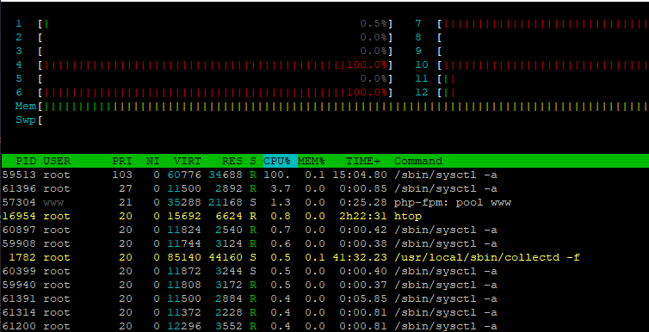Select process PID 61314
Screen dimensions: 649x332
[x=325, y=312]
